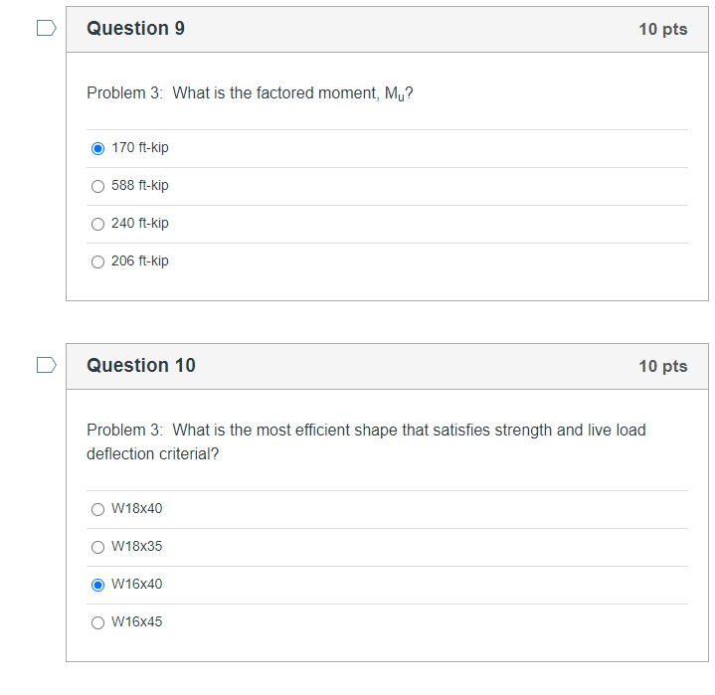Click the 206 ft-kip label text
Viewport: 715px width, 695px height.
[x=140, y=261]
